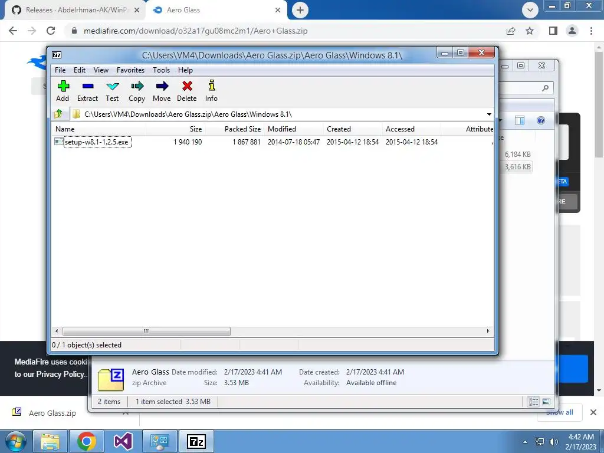Image resolution: width=604 pixels, height=453 pixels.
Task: Sort by Accessed column header
Action: tap(411, 129)
